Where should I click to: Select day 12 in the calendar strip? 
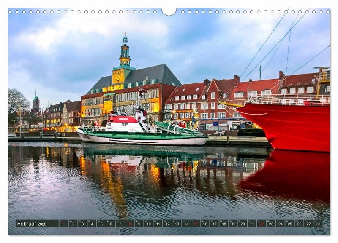167,224
